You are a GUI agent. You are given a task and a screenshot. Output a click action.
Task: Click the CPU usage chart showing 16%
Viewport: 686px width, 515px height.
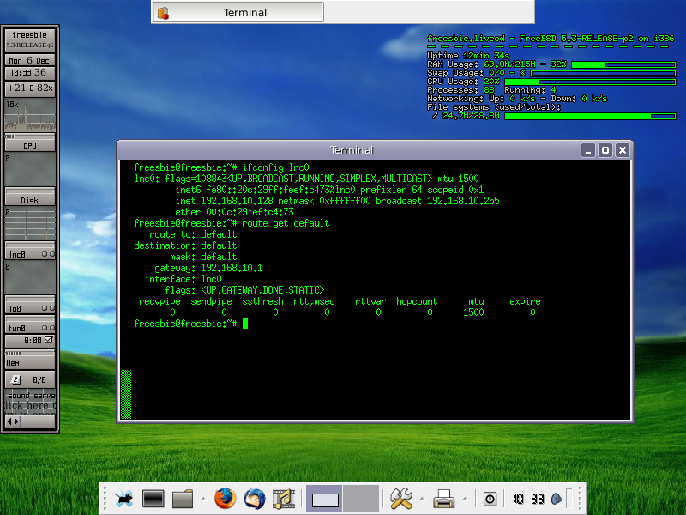click(30, 116)
